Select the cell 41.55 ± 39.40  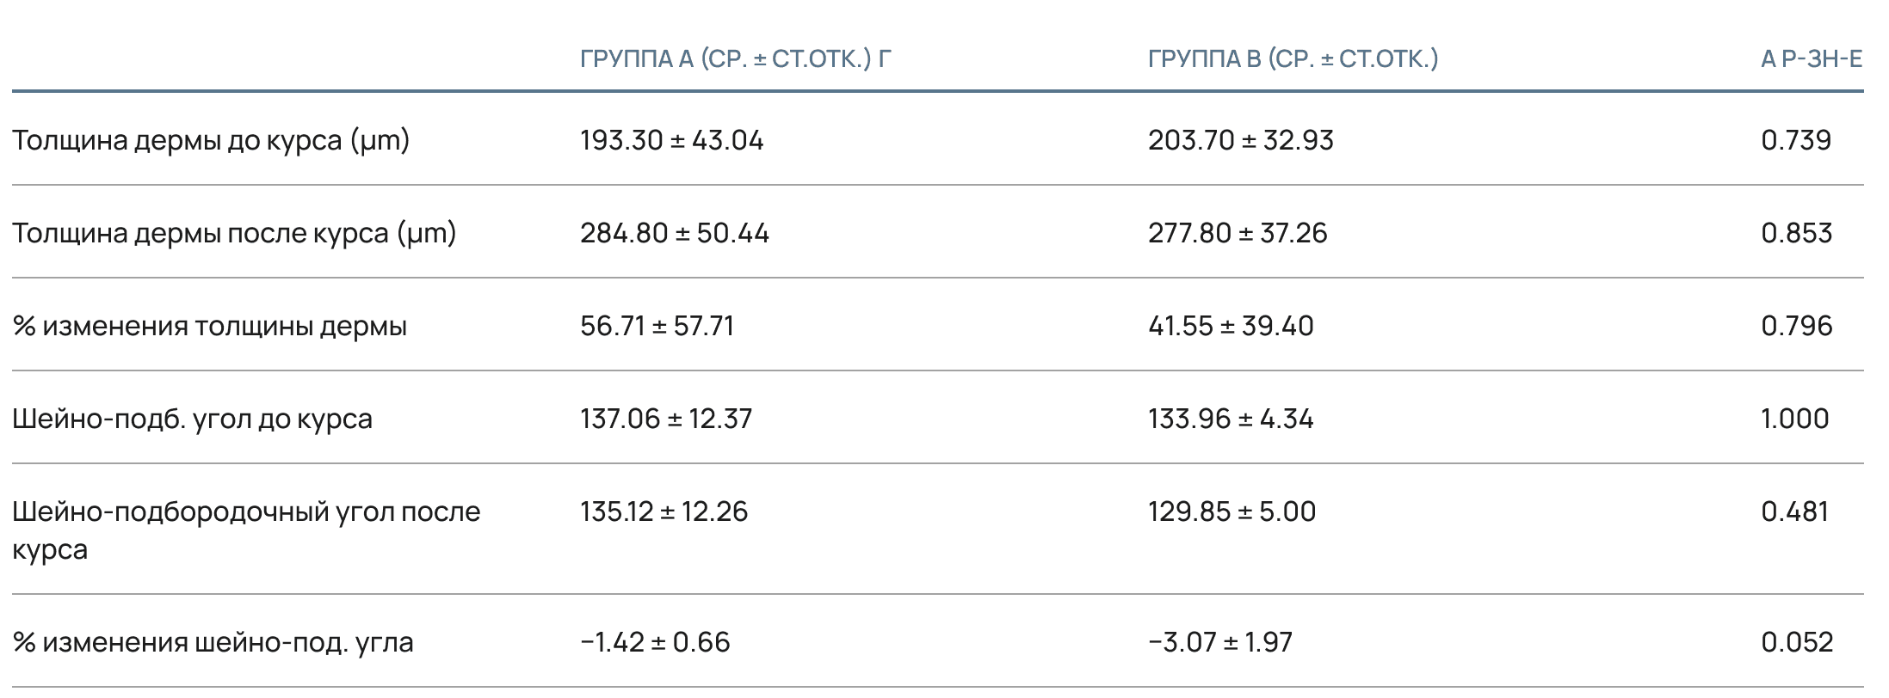[1231, 326]
